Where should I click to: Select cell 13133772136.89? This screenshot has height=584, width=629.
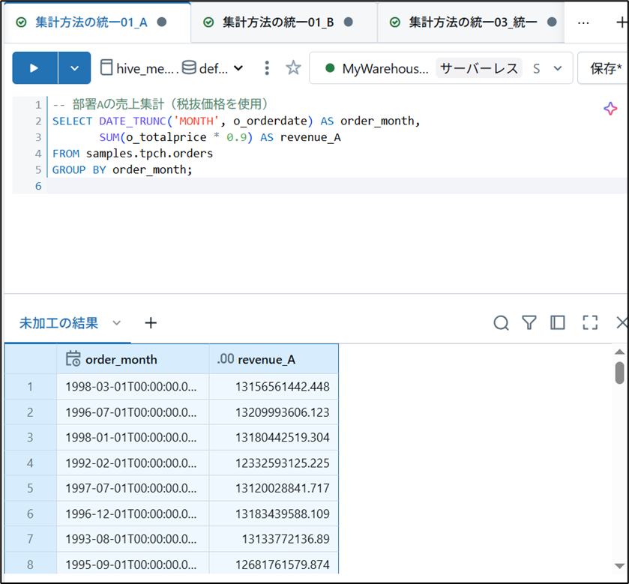tap(274, 539)
